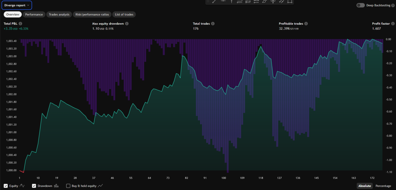This screenshot has width=396, height=190.
Task: Uncheck the Equity checkbox
Action: (x=6, y=186)
